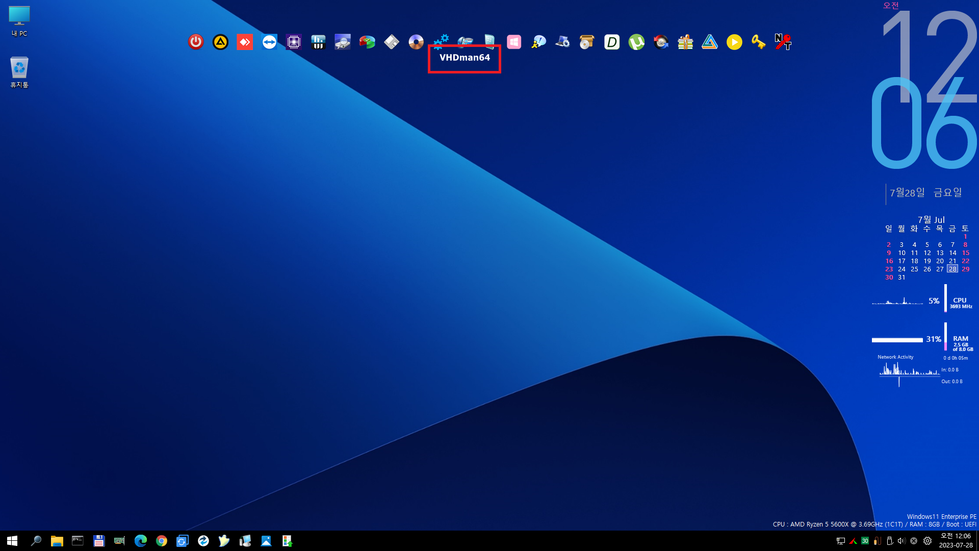This screenshot has height=551, width=979.
Task: Launch Google Chrome from taskbar
Action: point(161,541)
